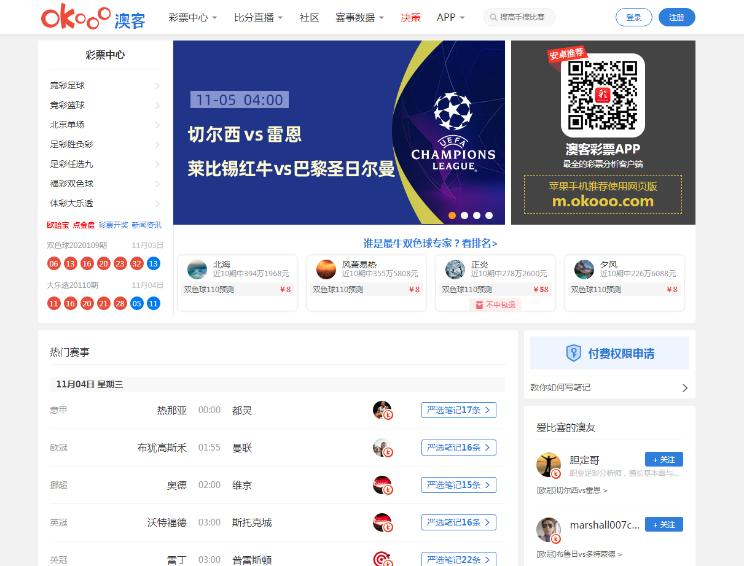Expand the 教你如何写笔记 chevron
The height and width of the screenshot is (566, 744).
click(x=684, y=388)
